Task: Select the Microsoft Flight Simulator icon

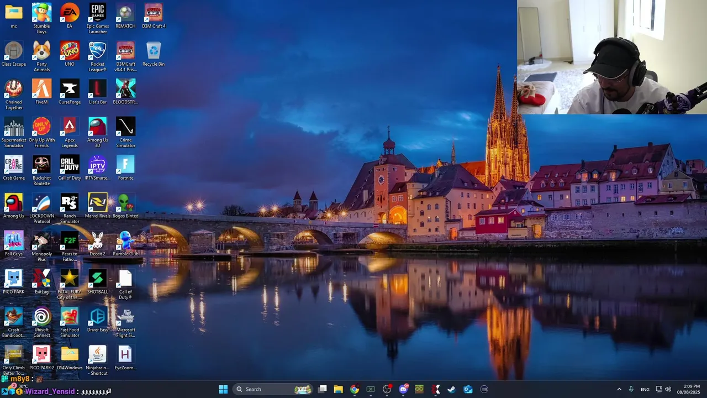Action: (x=125, y=322)
